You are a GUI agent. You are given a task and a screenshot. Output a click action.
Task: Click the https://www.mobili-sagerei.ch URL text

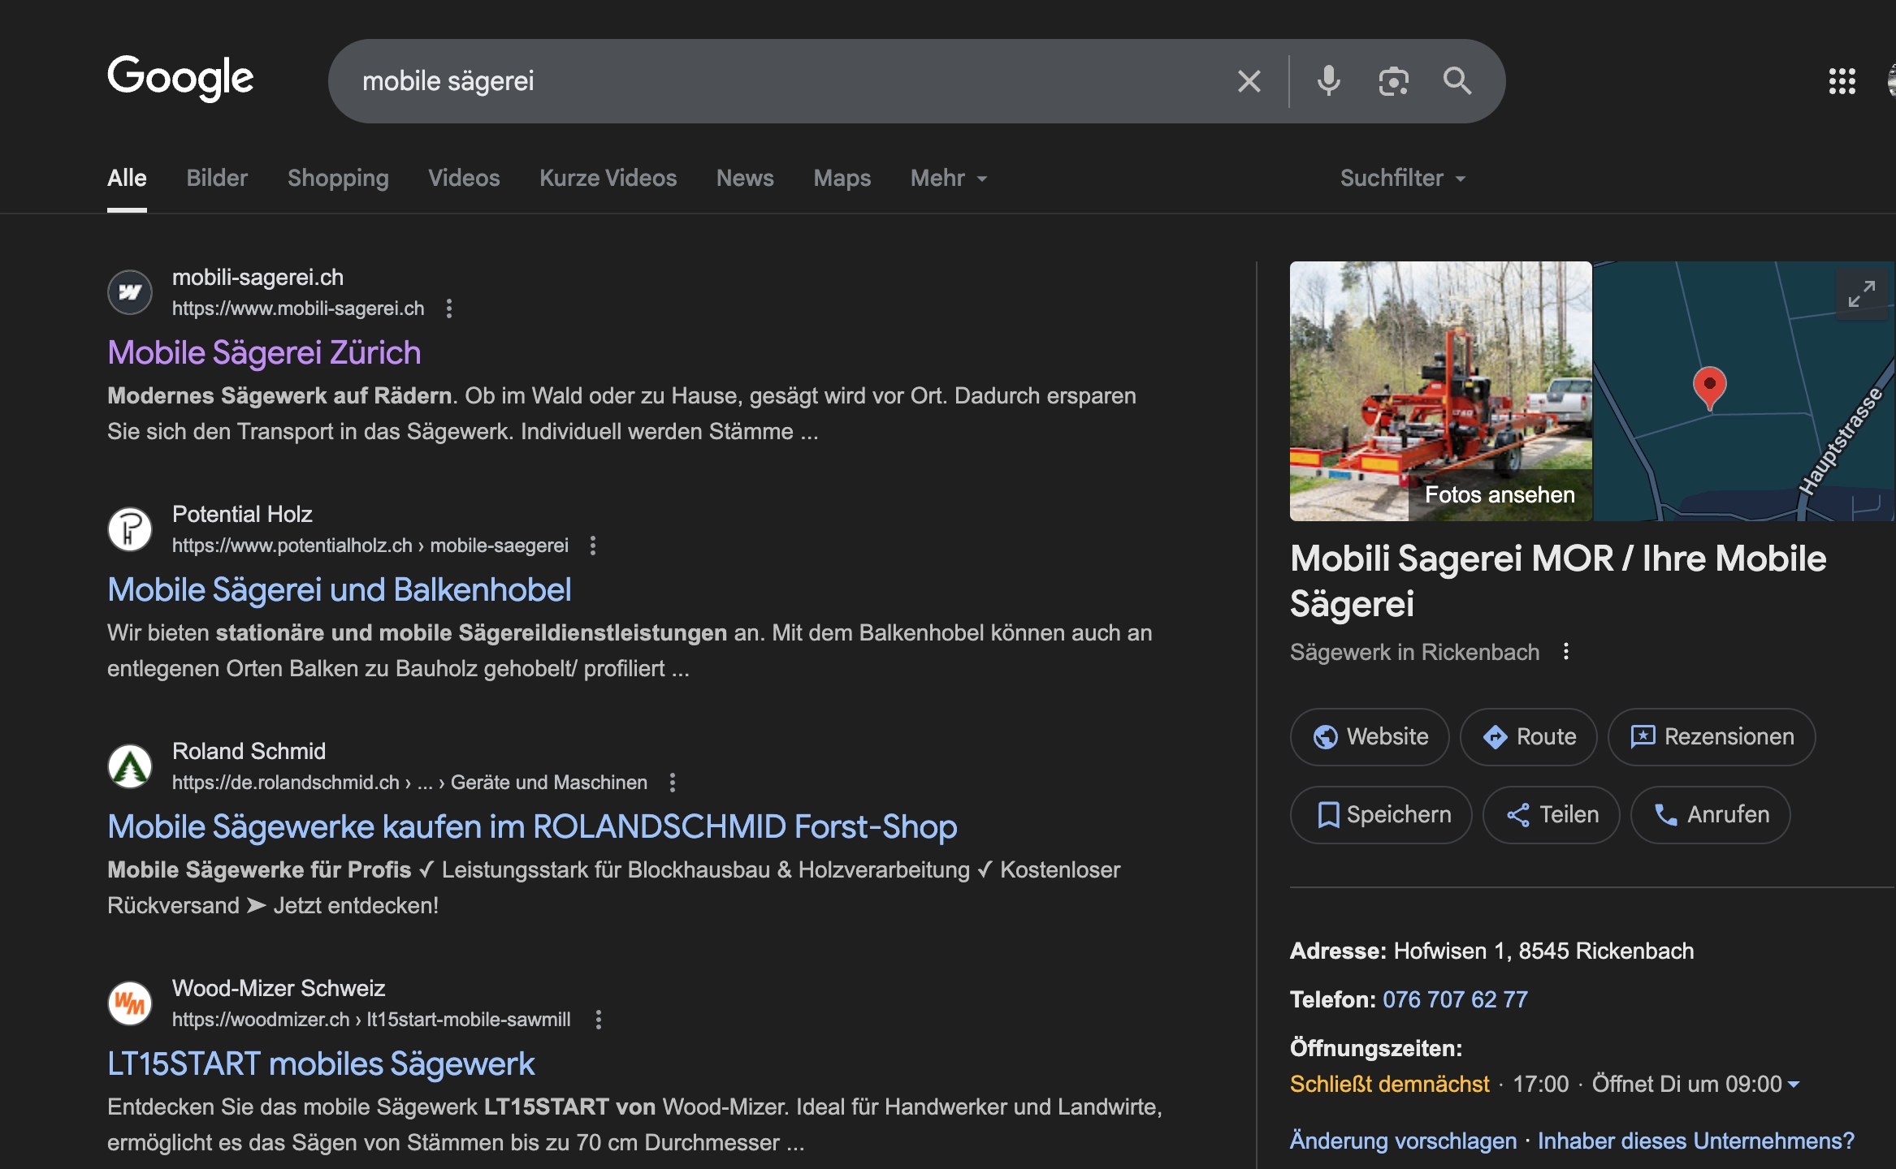(298, 308)
